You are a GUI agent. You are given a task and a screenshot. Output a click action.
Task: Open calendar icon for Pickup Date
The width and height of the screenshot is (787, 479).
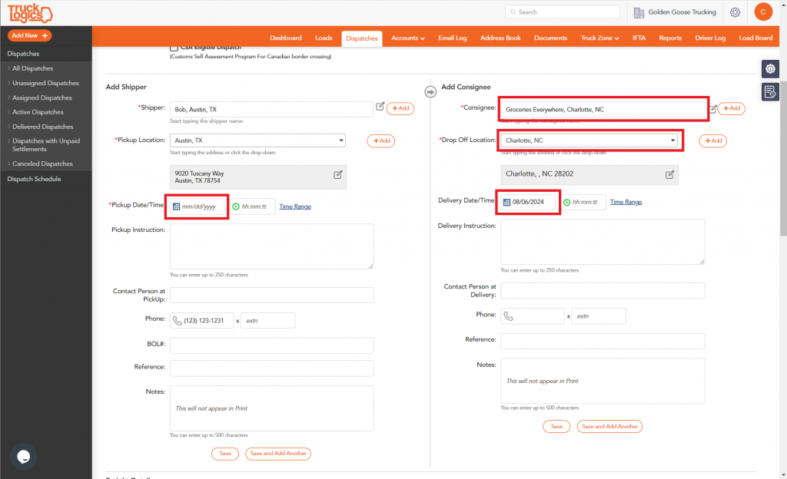coord(176,206)
